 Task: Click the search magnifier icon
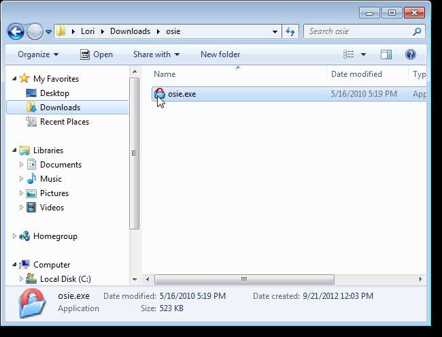(x=417, y=31)
